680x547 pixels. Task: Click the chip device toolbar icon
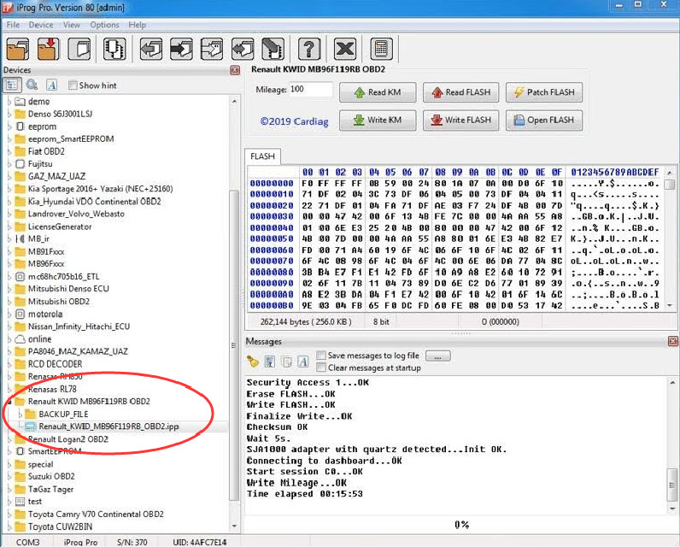[114, 49]
